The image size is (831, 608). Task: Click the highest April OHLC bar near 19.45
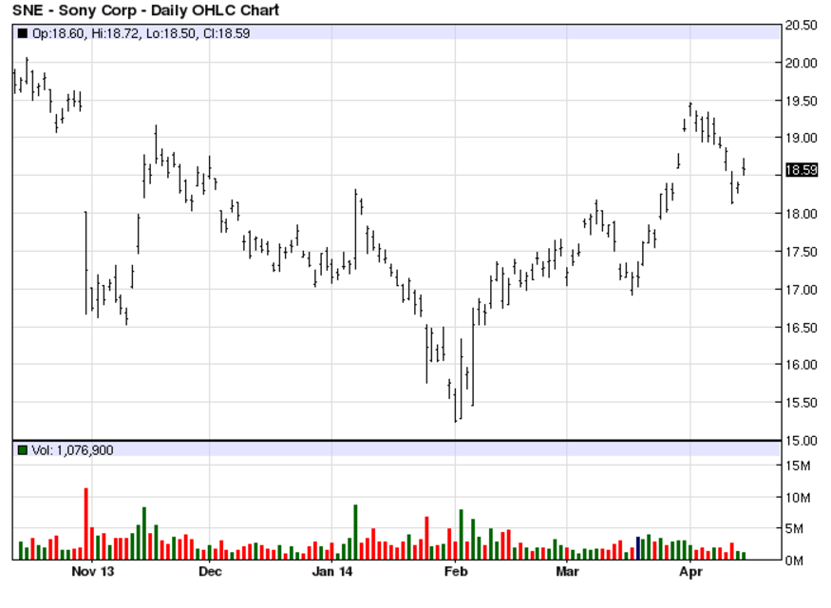690,109
